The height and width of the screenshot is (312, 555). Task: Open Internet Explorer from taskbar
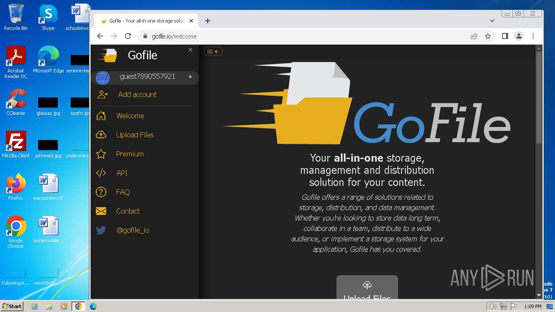(x=34, y=306)
